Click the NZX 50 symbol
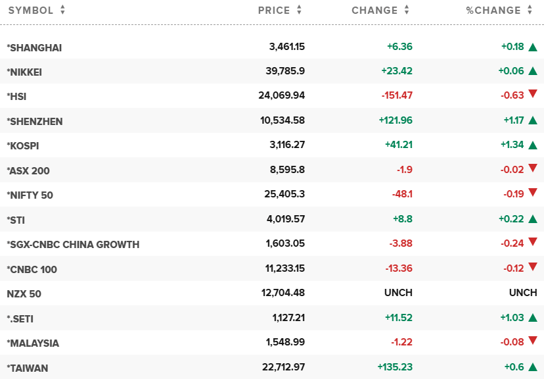The height and width of the screenshot is (379, 544). (24, 293)
